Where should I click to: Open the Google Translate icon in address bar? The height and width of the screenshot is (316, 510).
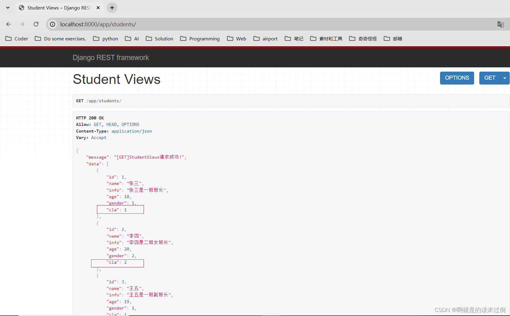click(500, 24)
